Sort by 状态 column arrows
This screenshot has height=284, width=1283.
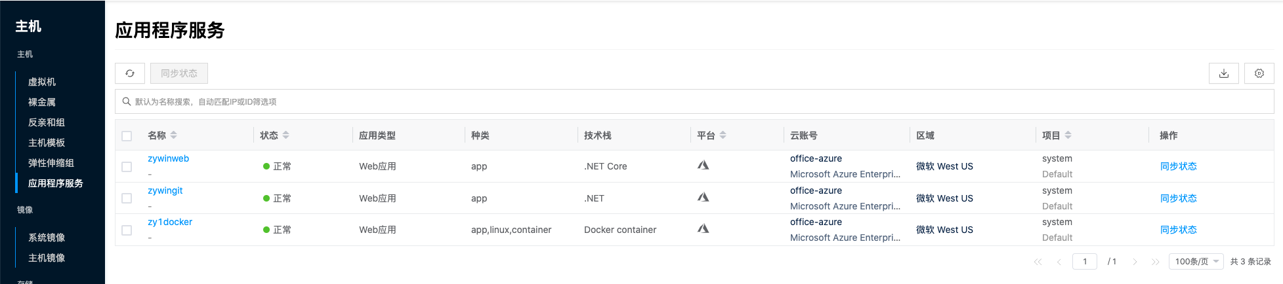pos(286,135)
